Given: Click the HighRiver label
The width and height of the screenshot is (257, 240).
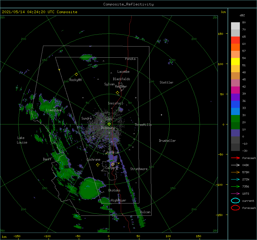Looking at the screenshot, I should click(x=119, y=200).
